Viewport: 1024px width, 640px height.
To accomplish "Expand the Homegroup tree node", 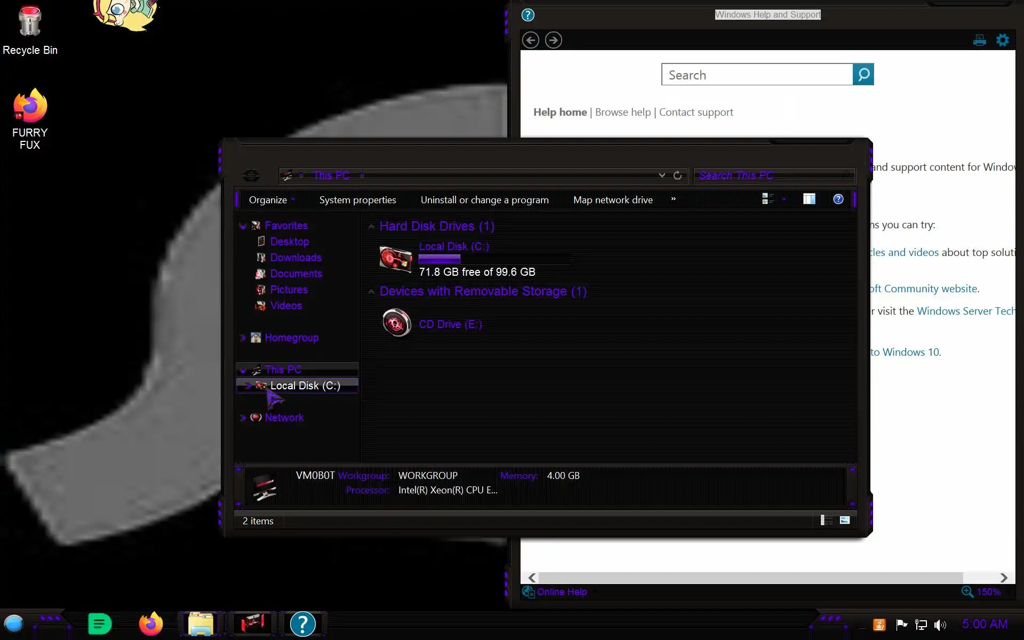I will (x=243, y=338).
